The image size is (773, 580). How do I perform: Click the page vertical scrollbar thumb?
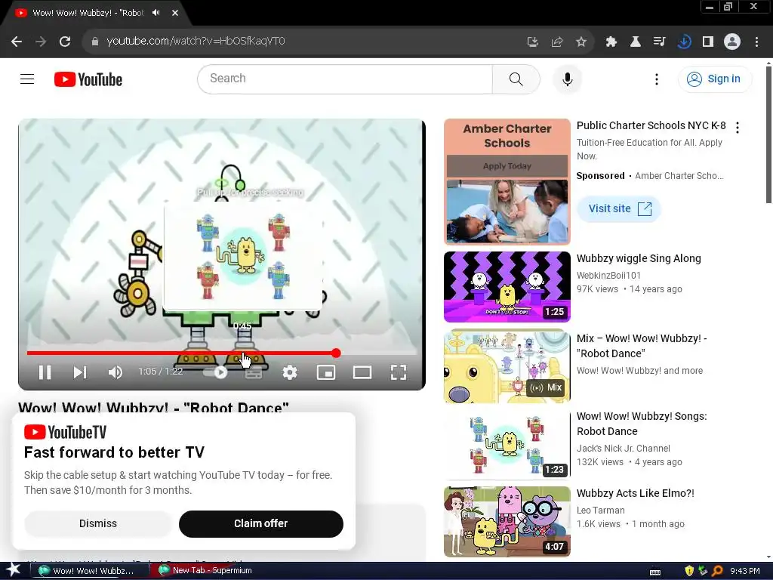[768, 134]
